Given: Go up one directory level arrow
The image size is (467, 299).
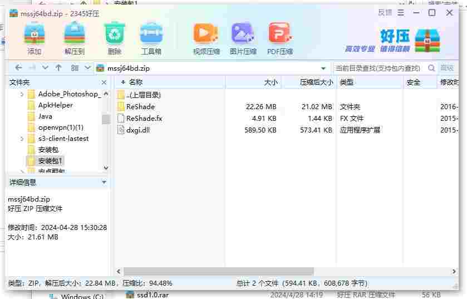Looking at the screenshot, I should point(58,68).
